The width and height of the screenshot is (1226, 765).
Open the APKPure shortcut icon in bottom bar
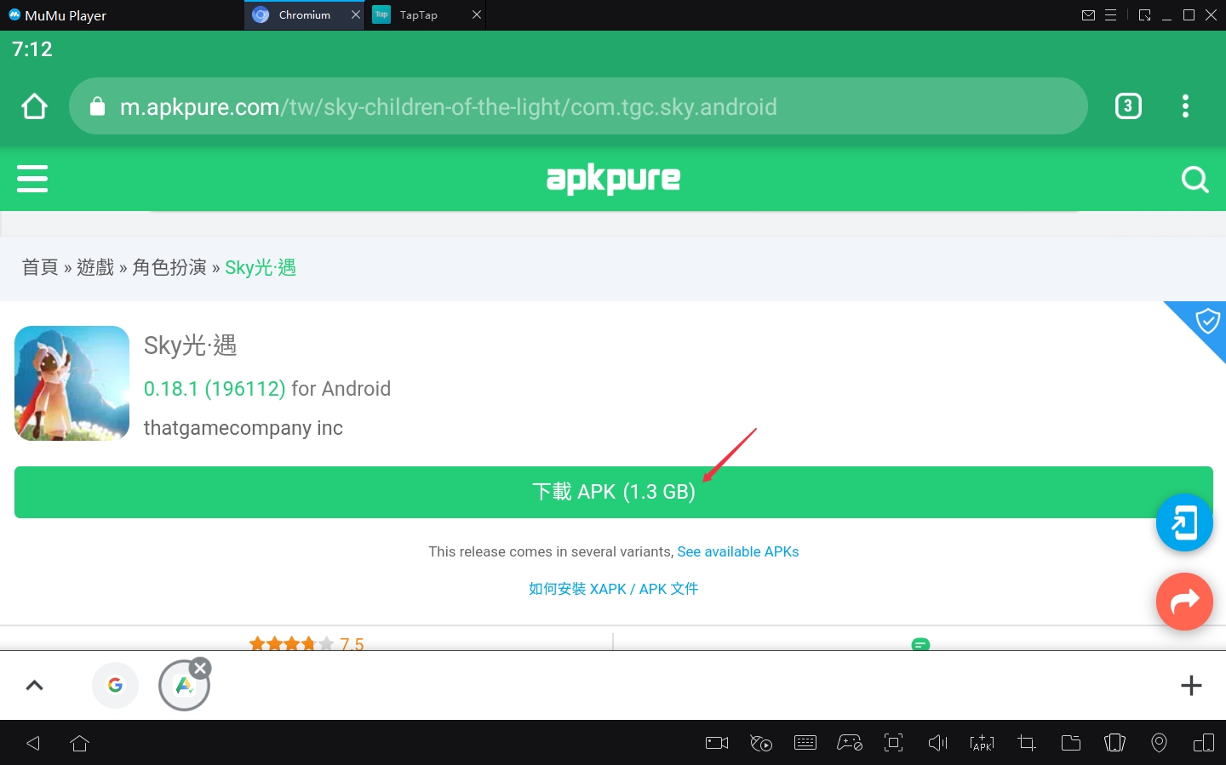coord(183,686)
